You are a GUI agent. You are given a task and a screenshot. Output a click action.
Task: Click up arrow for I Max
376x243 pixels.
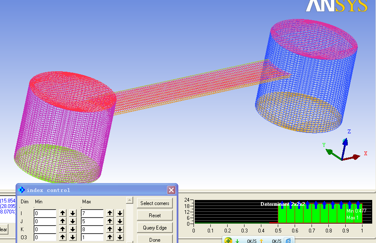(x=110, y=213)
